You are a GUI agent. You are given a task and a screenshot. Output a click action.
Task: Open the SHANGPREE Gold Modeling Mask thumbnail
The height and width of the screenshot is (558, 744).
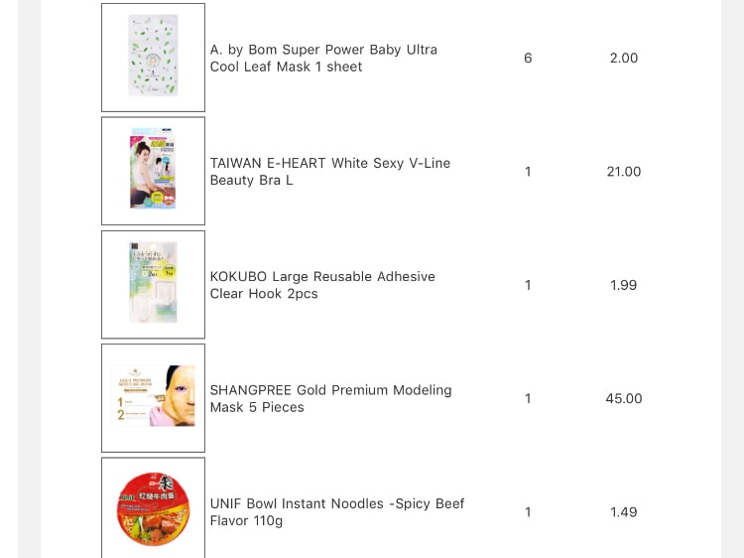[153, 398]
